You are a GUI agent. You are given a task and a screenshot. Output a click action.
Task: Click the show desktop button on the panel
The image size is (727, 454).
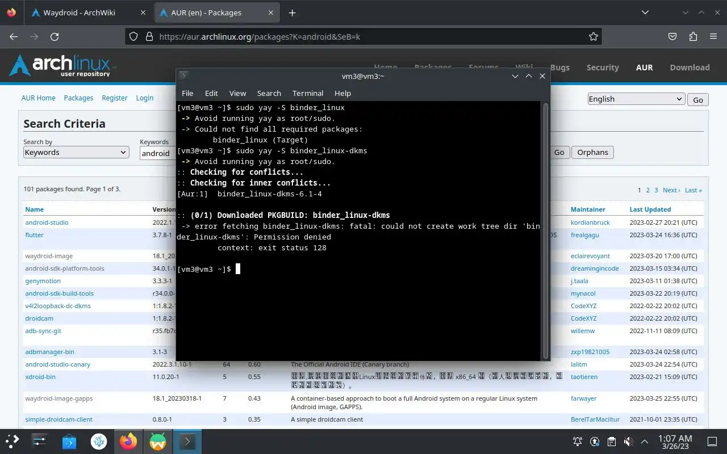tap(712, 441)
